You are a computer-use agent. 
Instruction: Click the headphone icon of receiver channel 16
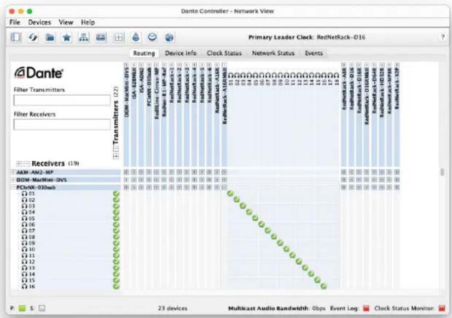point(25,286)
